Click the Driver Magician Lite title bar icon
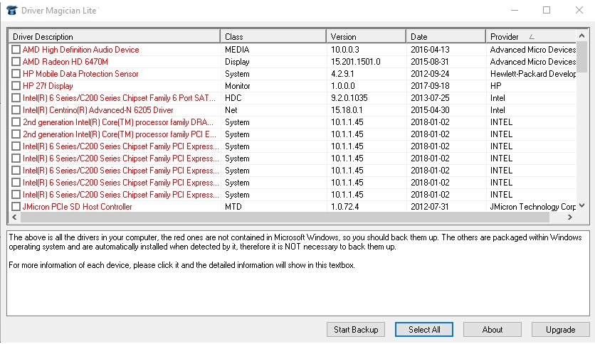The height and width of the screenshot is (344, 595). 11,11
